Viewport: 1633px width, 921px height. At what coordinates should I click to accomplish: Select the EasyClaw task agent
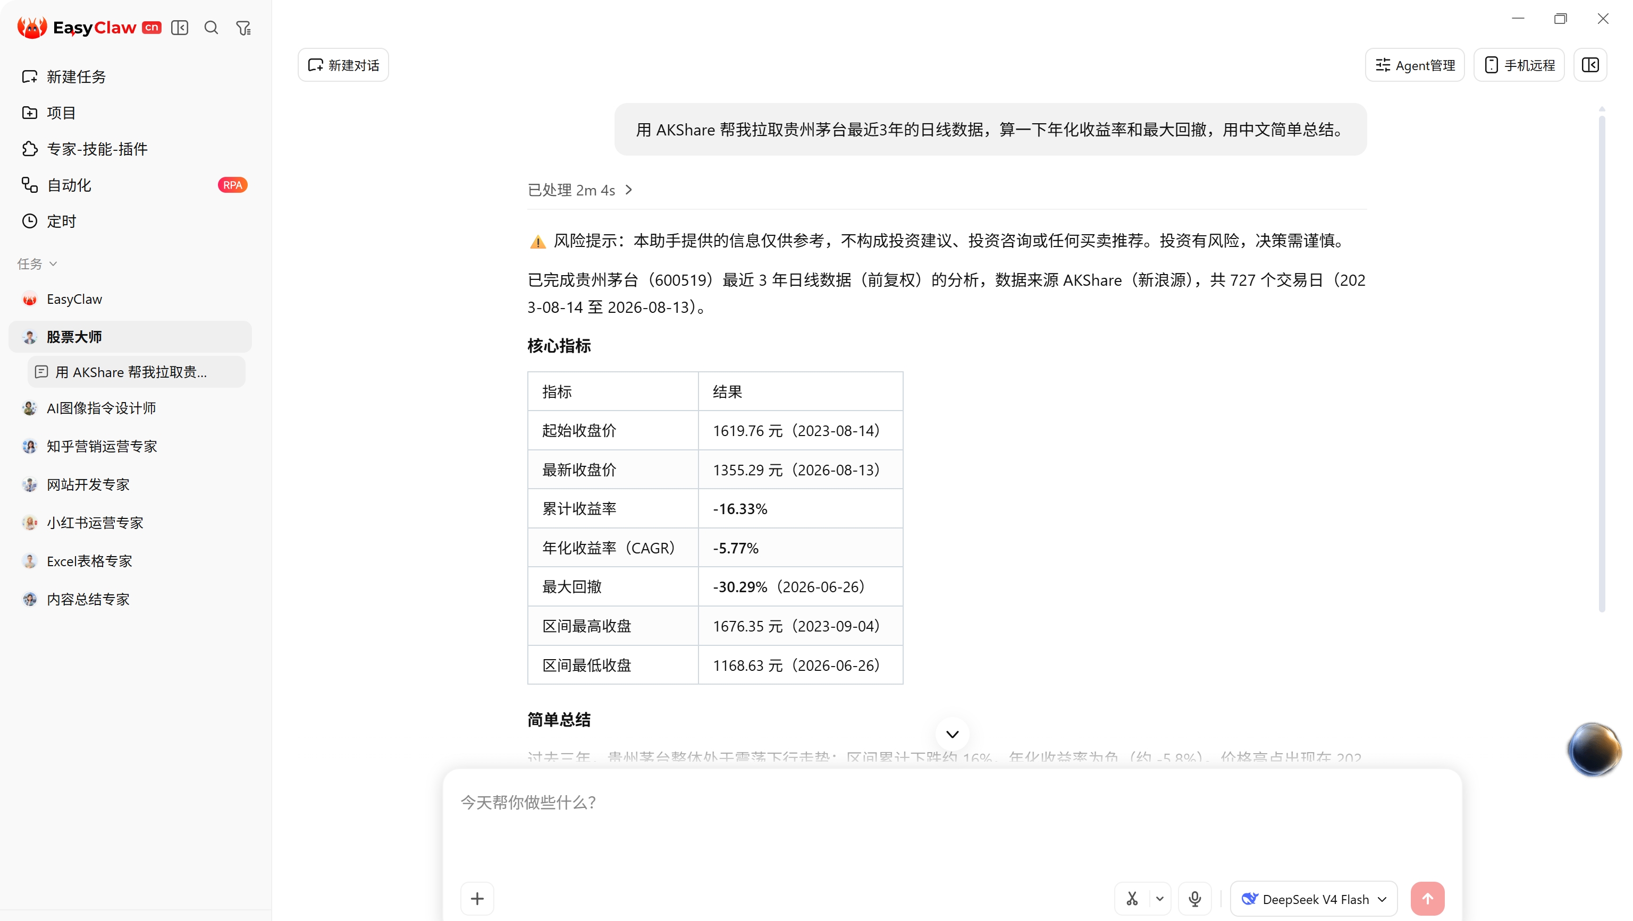(130, 299)
